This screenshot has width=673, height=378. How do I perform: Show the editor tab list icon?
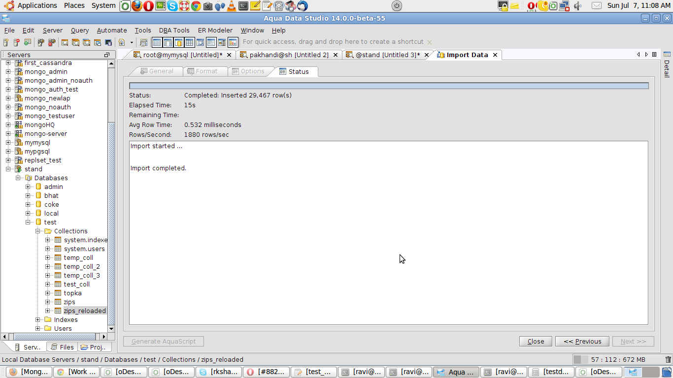tap(654, 55)
